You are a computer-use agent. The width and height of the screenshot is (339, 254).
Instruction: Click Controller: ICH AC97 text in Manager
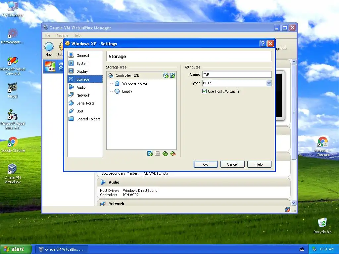pos(119,195)
